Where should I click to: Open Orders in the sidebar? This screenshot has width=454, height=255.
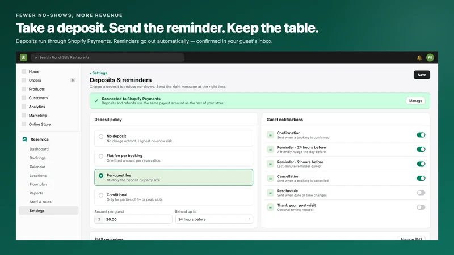coord(35,80)
